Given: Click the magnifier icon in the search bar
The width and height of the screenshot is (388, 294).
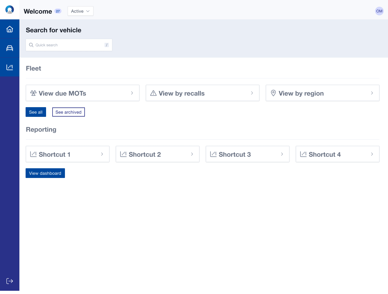Looking at the screenshot, I should coord(31,45).
